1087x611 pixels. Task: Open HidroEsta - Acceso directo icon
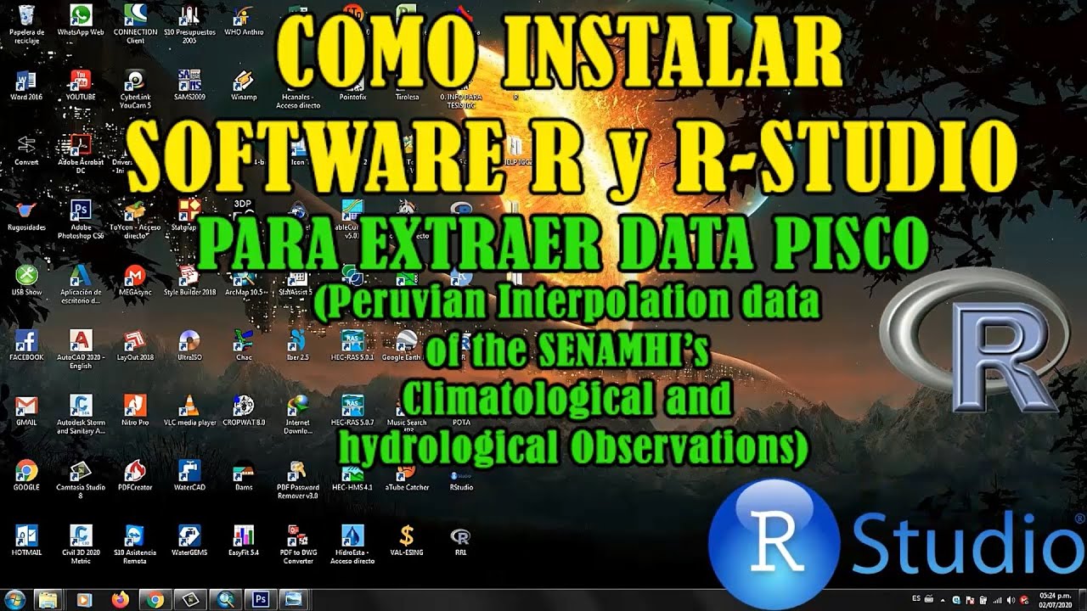tap(352, 546)
